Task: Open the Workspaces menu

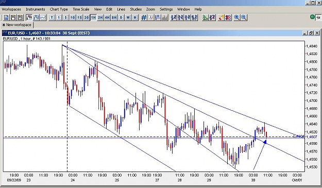Action: pos(11,9)
